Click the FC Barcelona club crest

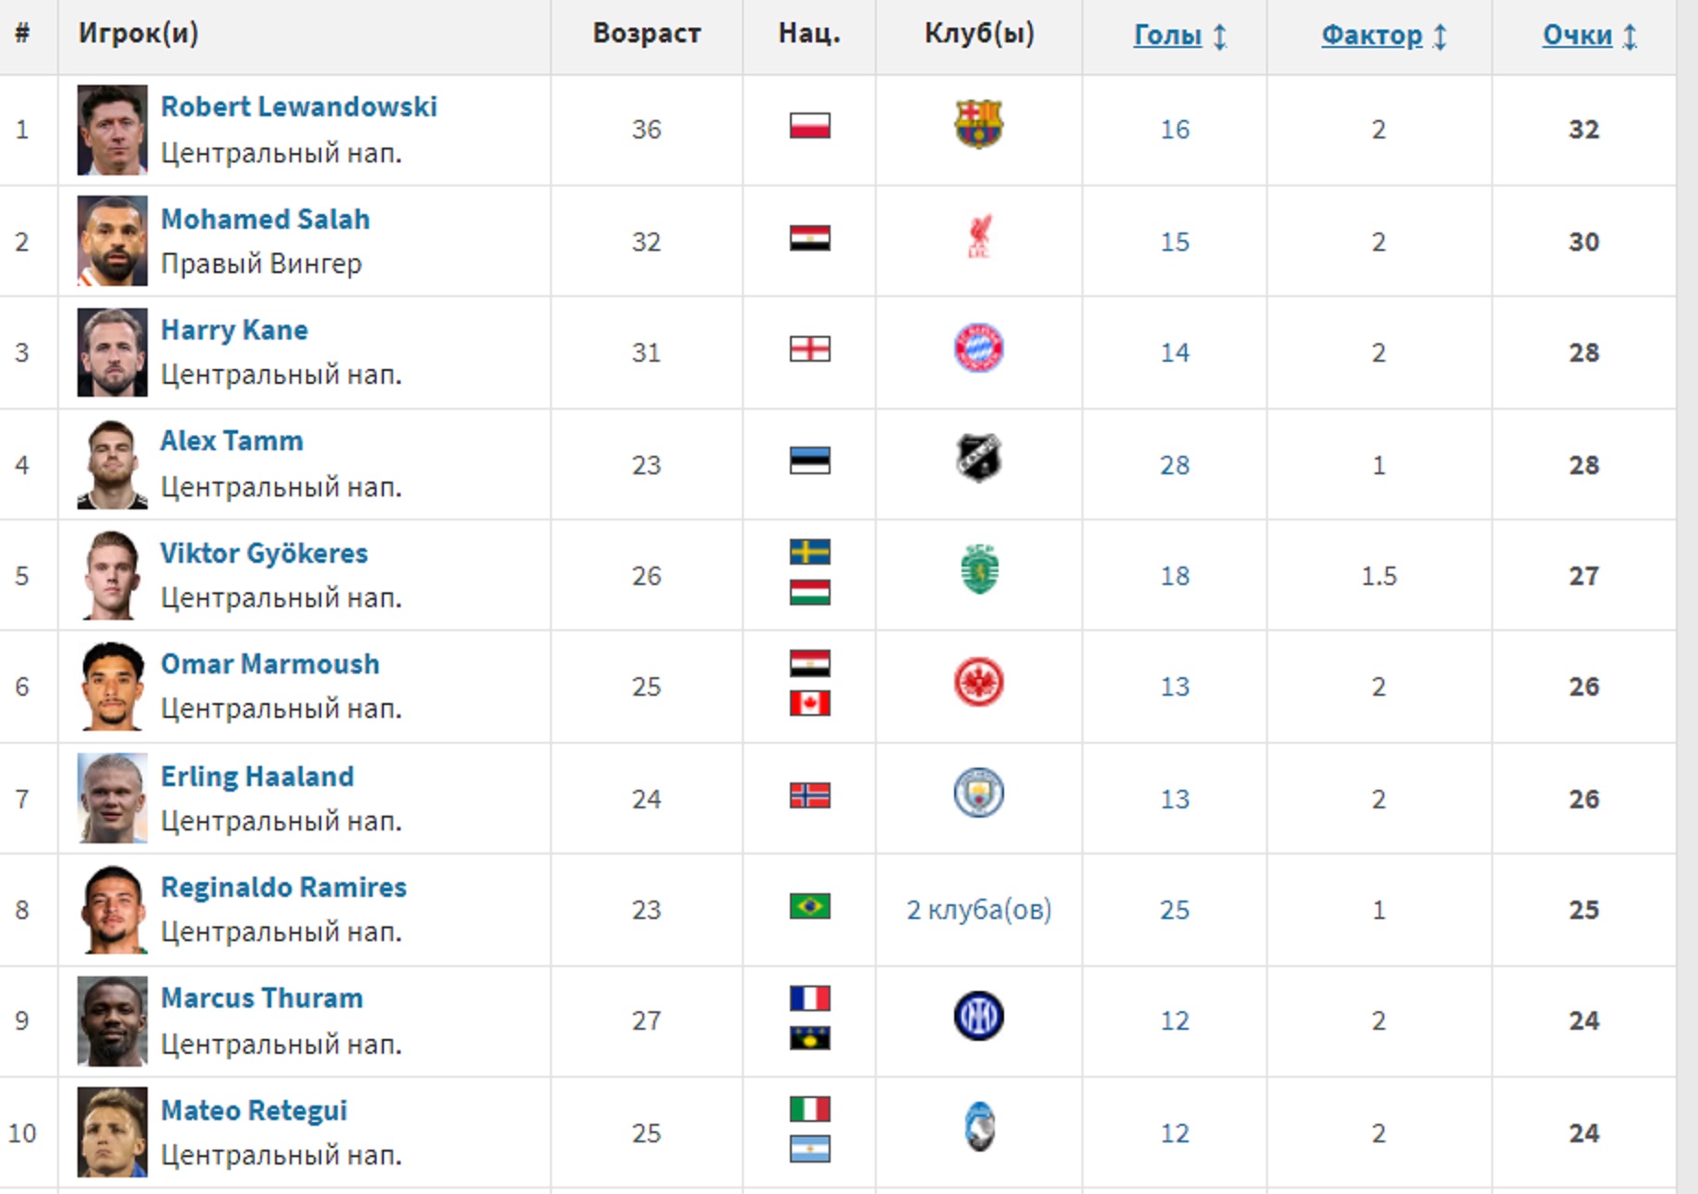[978, 125]
